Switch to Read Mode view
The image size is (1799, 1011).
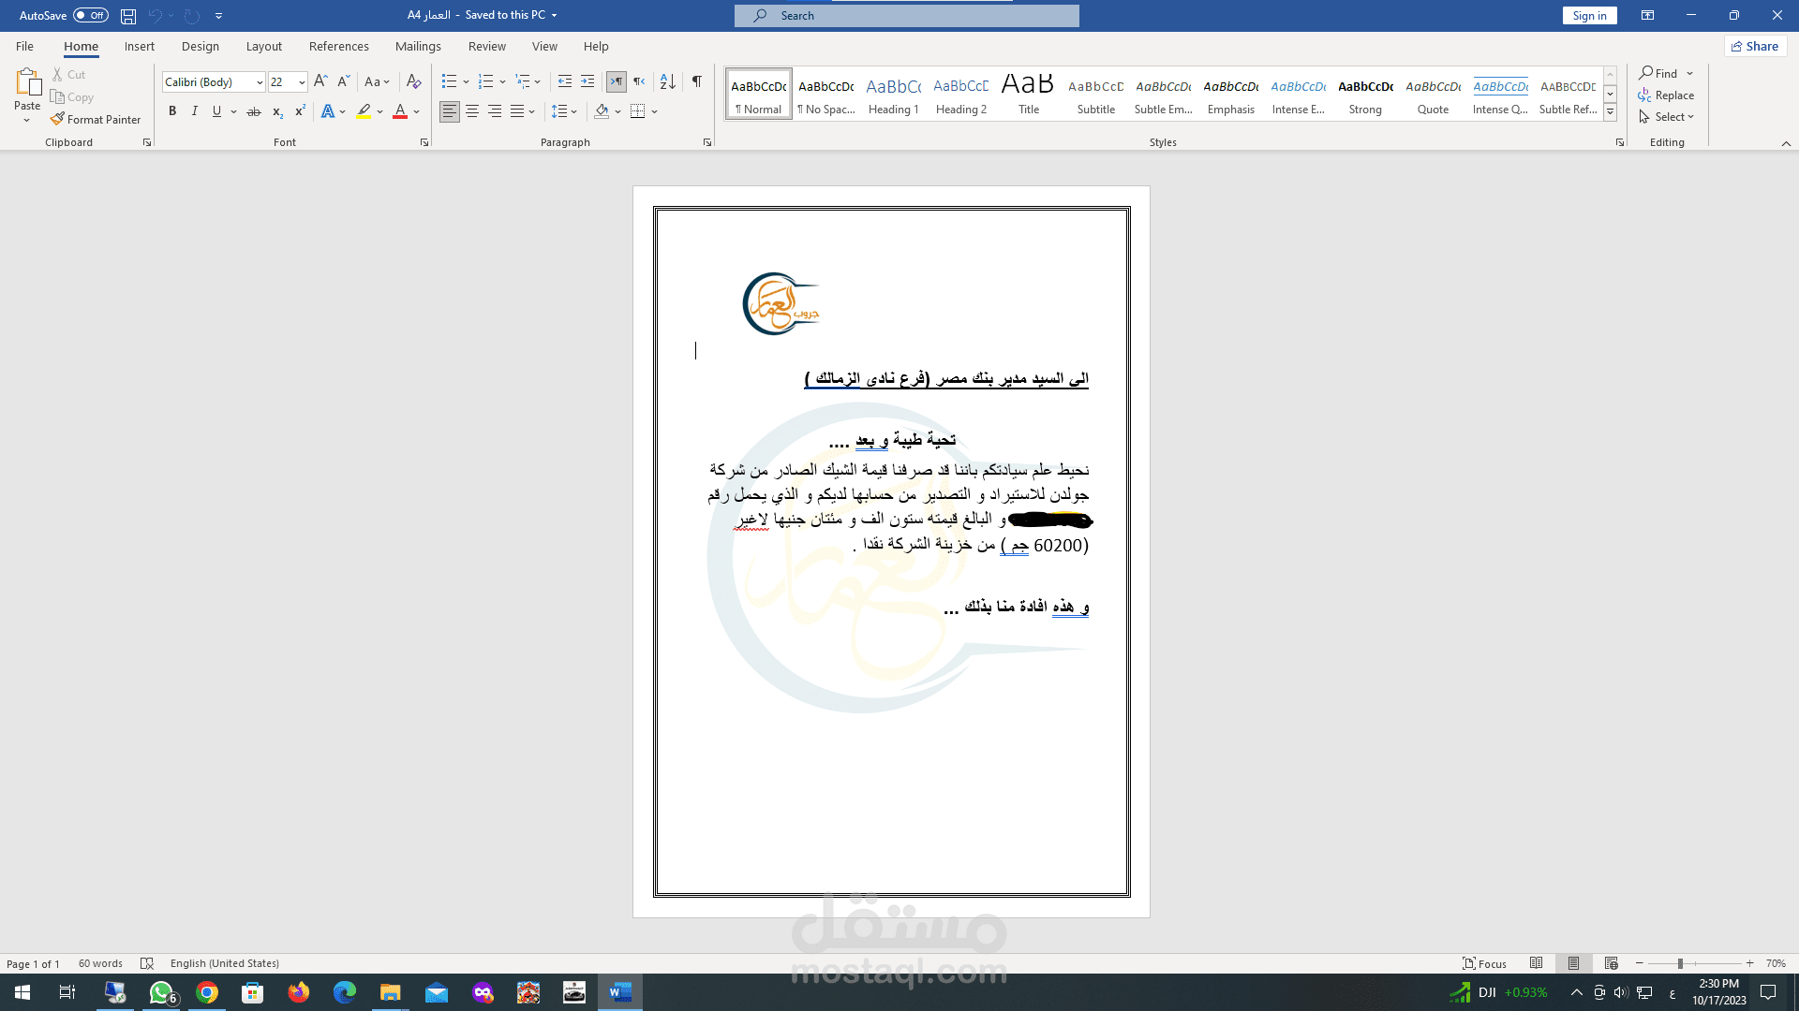point(1537,963)
